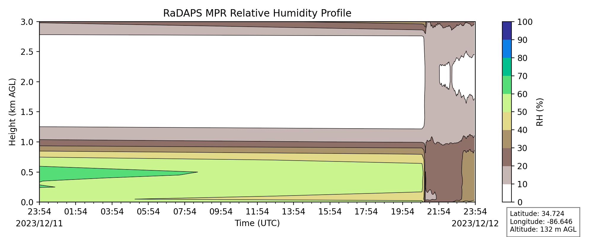Click the 10-20 light gray-pink colorbar segment
Screen dimensions: 593x237
(507, 175)
